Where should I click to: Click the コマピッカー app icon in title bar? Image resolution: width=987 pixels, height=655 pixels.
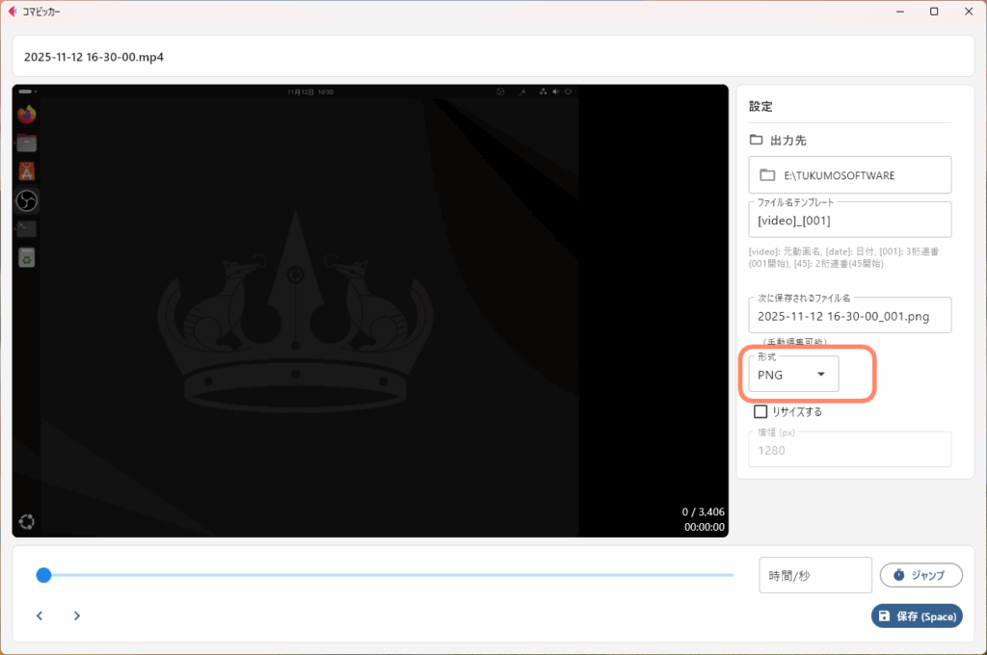pos(13,12)
